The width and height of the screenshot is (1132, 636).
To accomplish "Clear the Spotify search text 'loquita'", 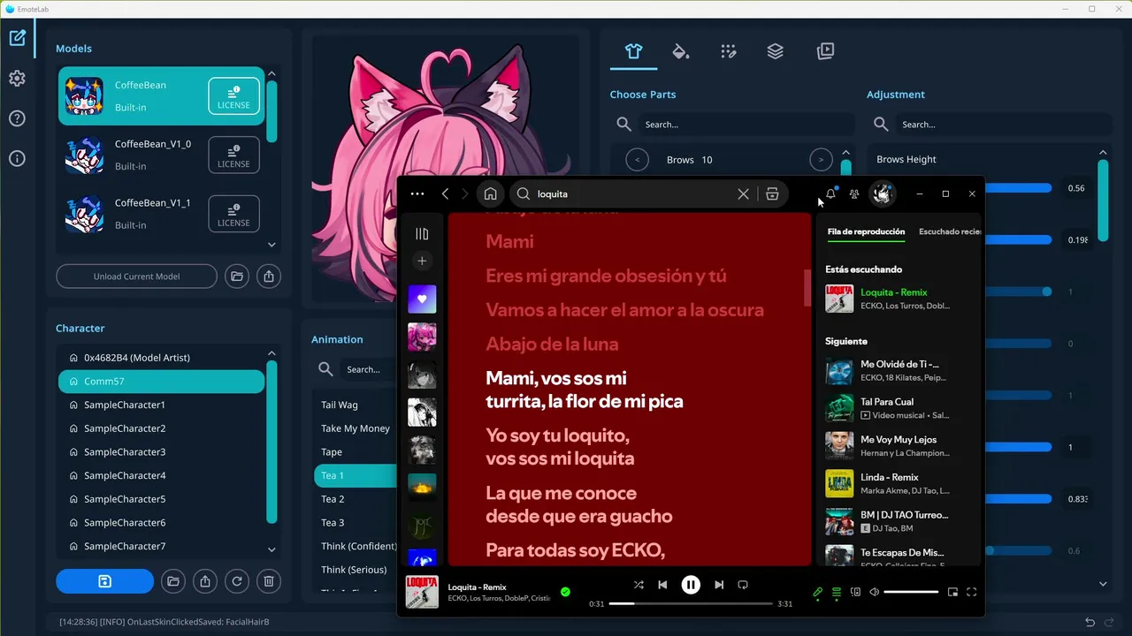I will tap(743, 194).
